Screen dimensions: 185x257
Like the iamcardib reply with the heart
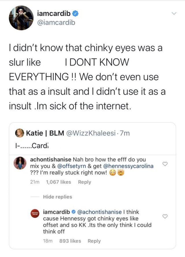click(165, 216)
